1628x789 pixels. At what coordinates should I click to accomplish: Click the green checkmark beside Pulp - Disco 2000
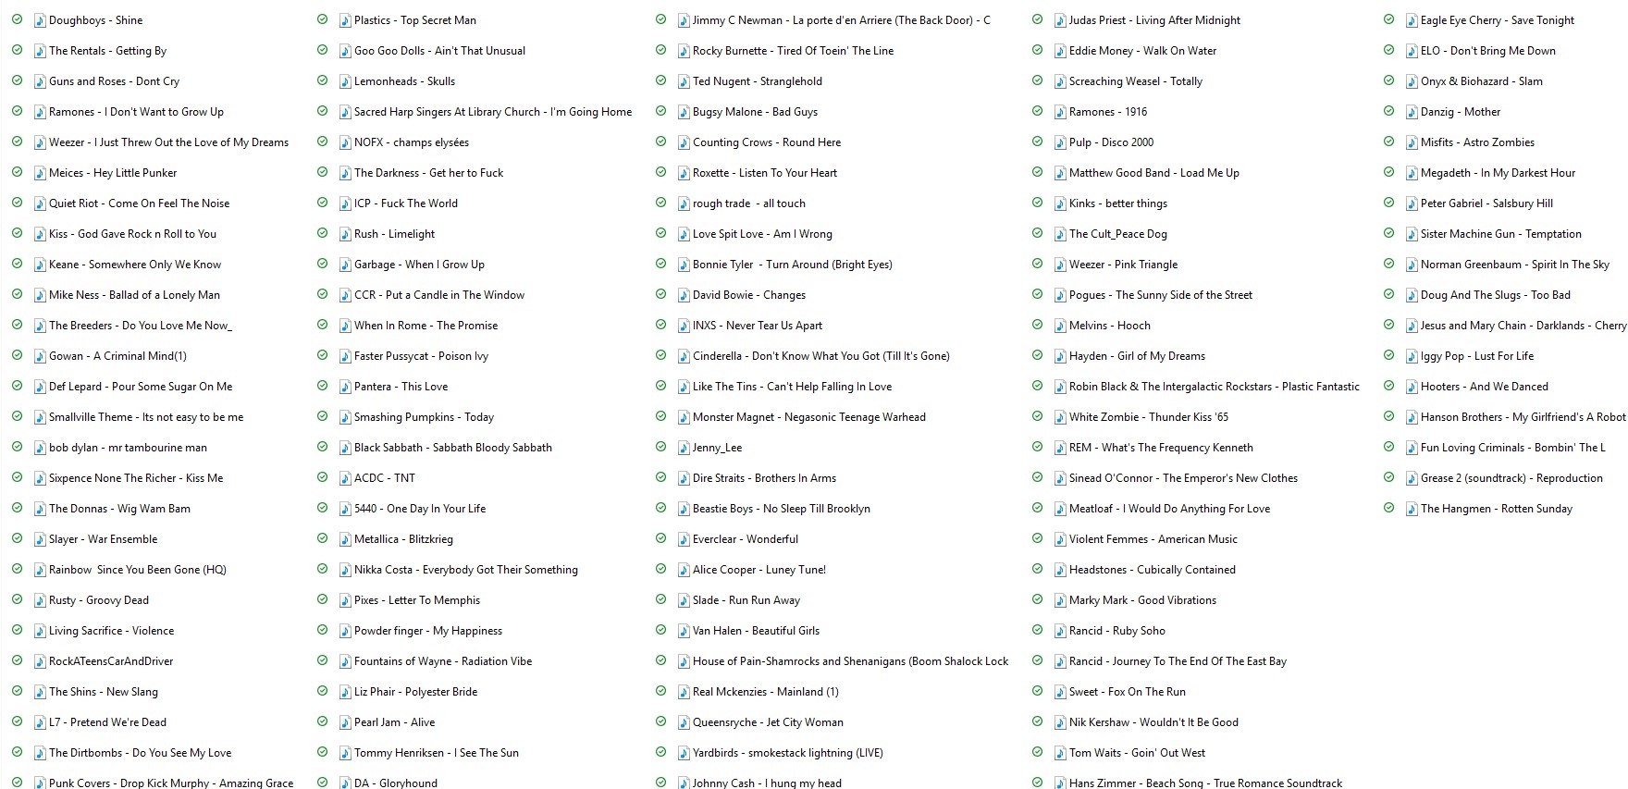[1037, 142]
